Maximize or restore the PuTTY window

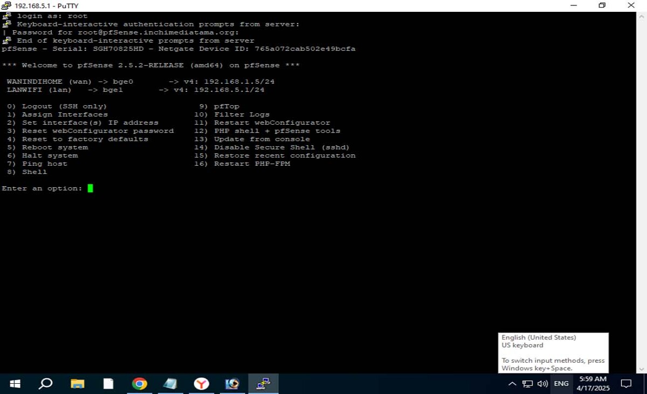point(602,5)
